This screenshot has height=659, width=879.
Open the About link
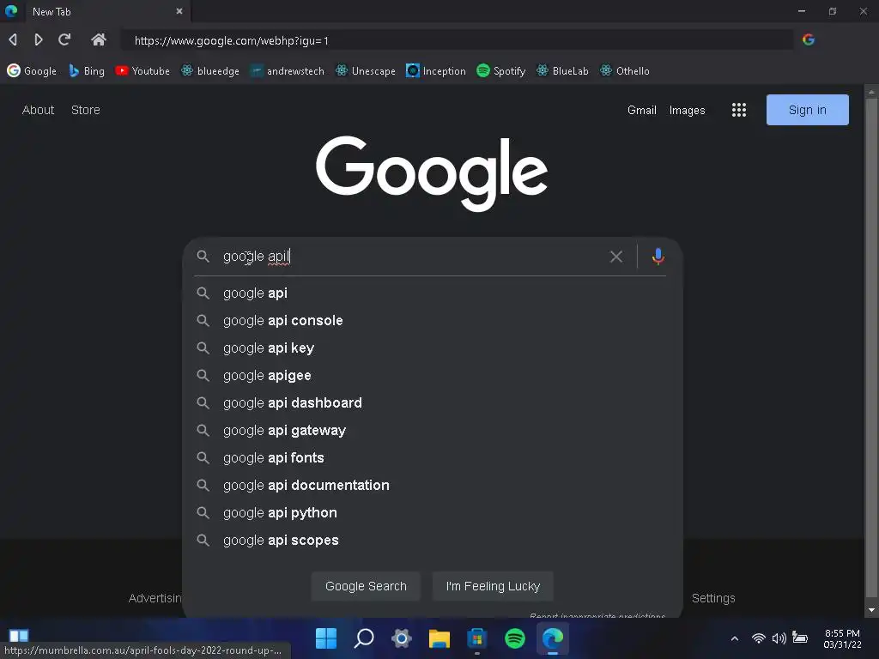pos(38,110)
